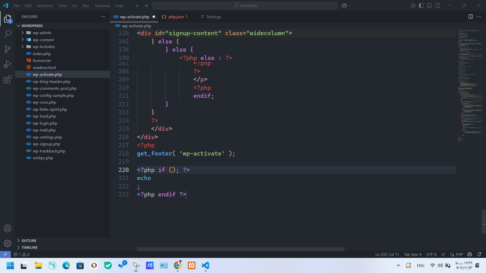Open notifications bell in status bar

click(479, 254)
